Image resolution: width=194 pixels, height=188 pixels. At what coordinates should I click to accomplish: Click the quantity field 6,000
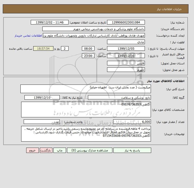coord(132,122)
